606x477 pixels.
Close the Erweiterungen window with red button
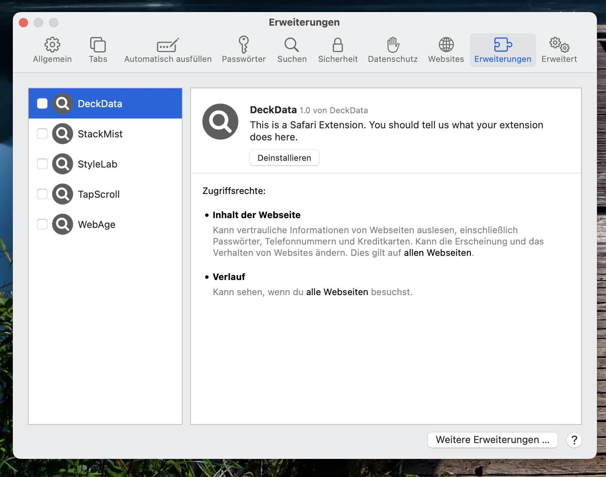pos(23,23)
